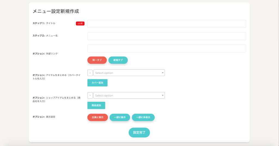The image size is (279, 146).
Task: Click the ステップ1 タイトル input field
Action: [x=166, y=24]
